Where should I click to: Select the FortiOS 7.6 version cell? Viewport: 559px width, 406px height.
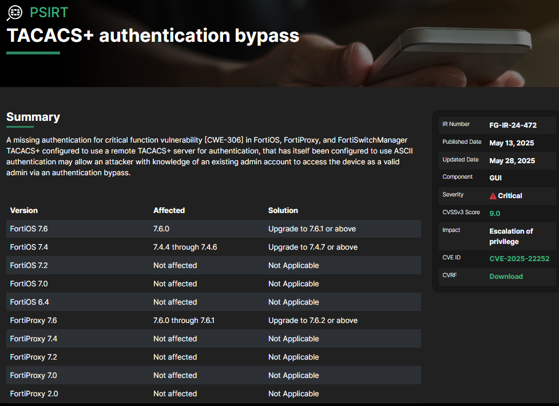29,228
